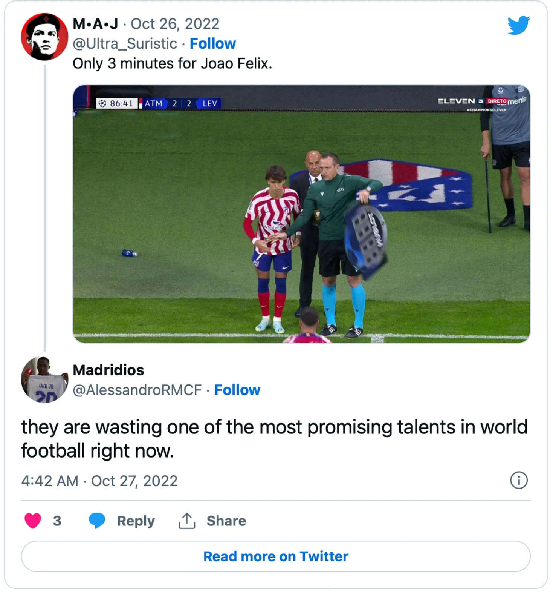The width and height of the screenshot is (550, 593).
Task: Follow @Ultra_Suristic
Action: click(x=213, y=44)
